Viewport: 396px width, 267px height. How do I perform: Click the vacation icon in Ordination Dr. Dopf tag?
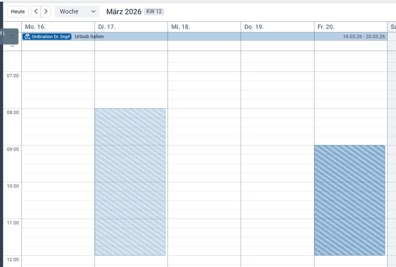click(27, 36)
